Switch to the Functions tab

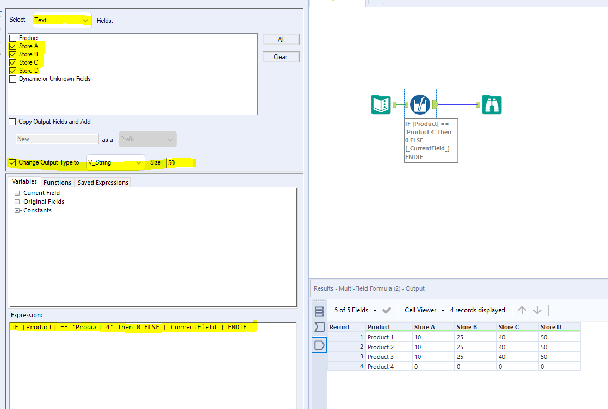tap(57, 182)
